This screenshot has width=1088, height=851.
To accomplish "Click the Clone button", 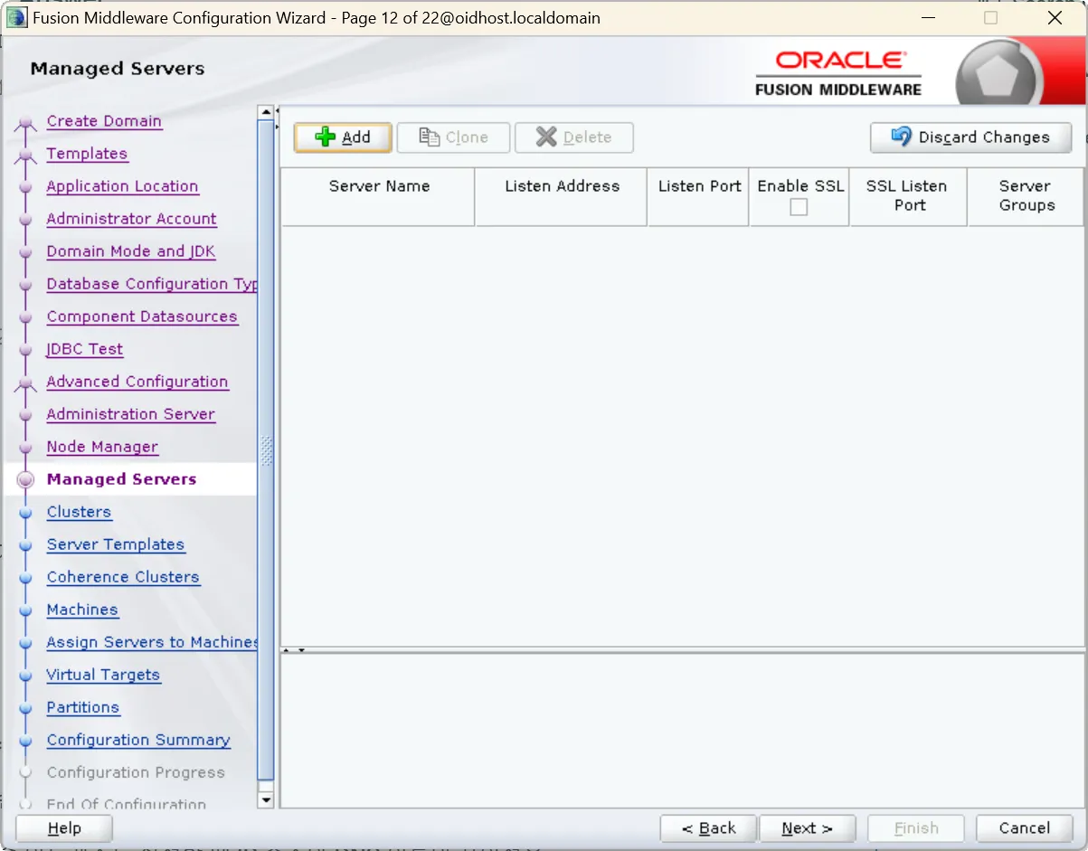I will coord(453,137).
